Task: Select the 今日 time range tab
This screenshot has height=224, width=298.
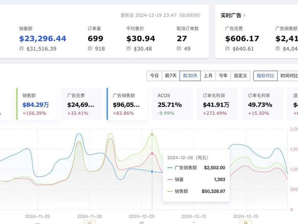Action: pos(154,76)
